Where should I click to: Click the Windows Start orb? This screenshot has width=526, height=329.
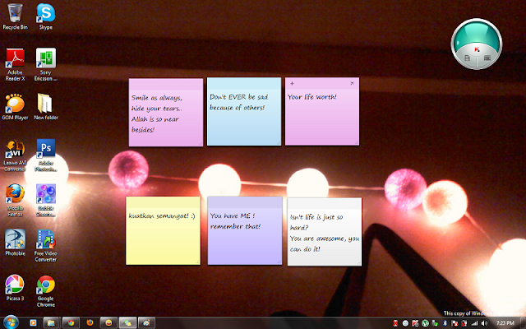11,322
